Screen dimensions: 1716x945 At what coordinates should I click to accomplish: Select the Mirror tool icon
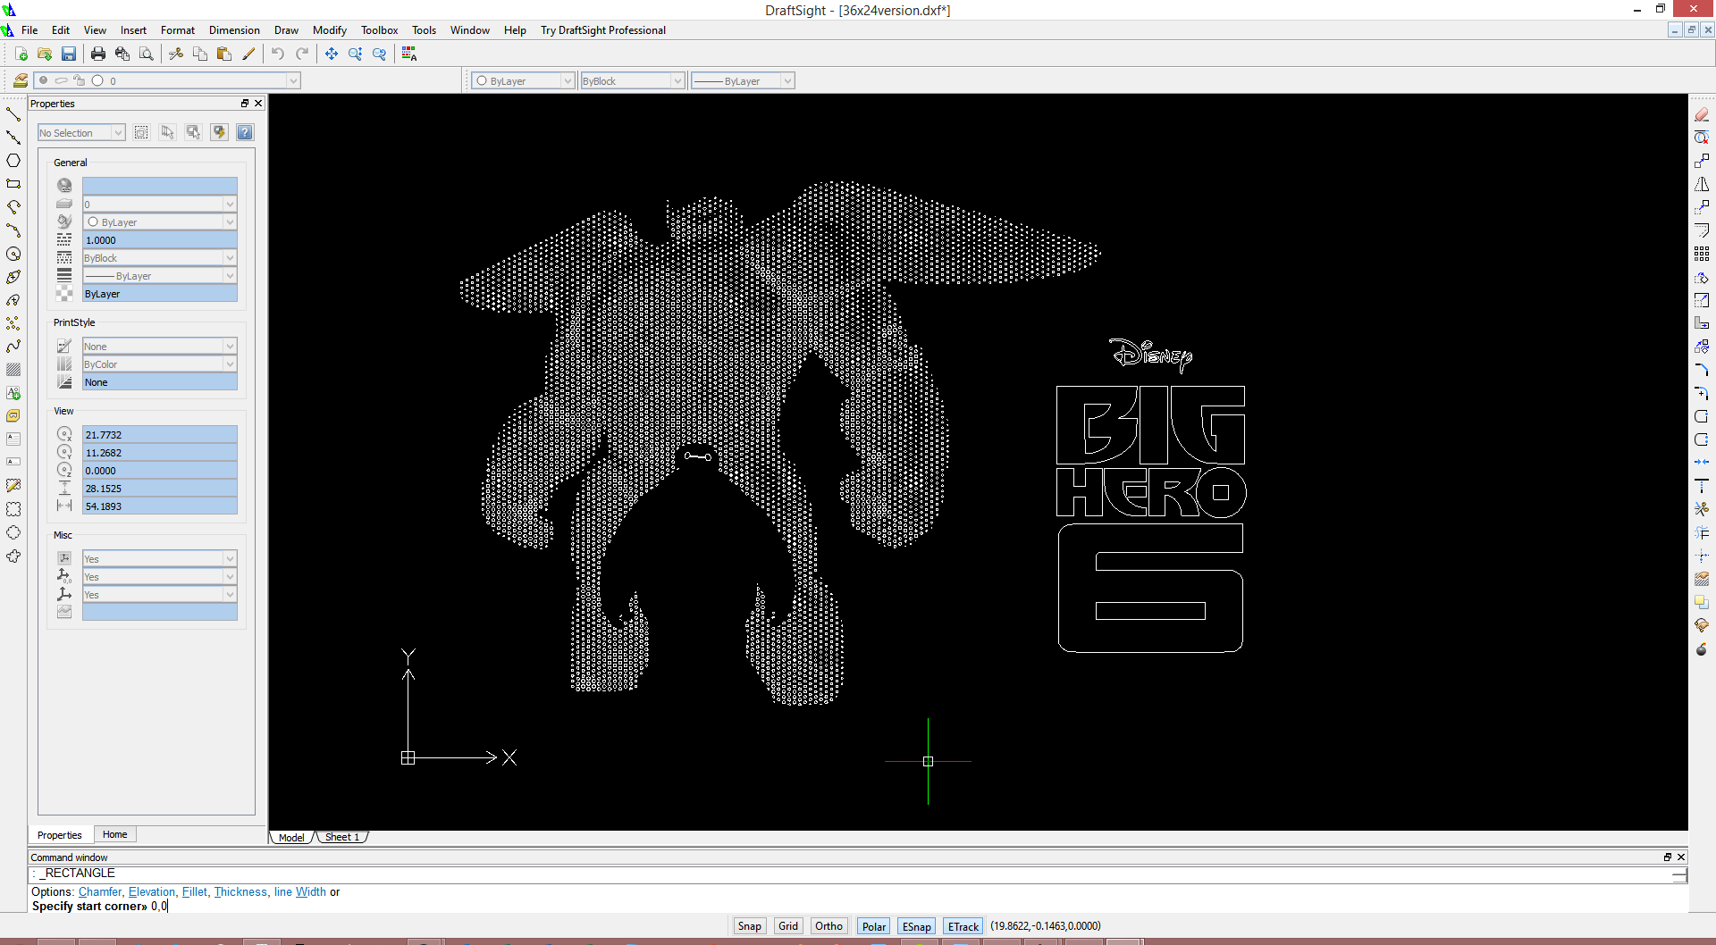[x=1702, y=184]
